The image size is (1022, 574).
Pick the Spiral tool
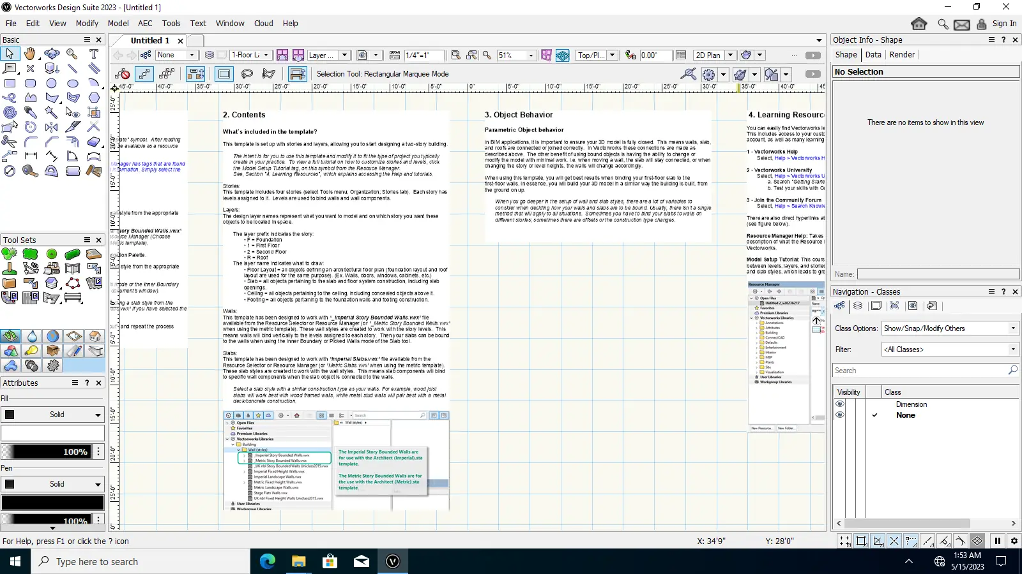click(10, 112)
